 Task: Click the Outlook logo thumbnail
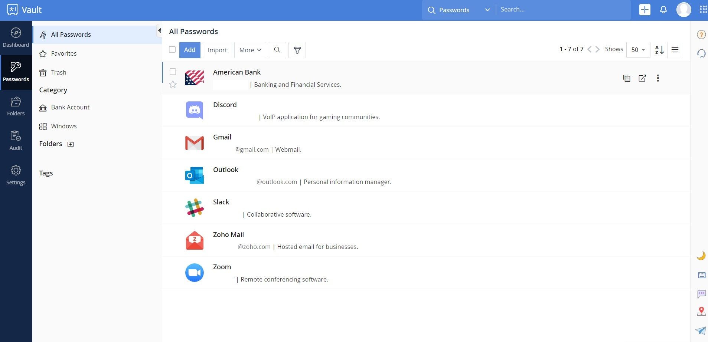(195, 175)
